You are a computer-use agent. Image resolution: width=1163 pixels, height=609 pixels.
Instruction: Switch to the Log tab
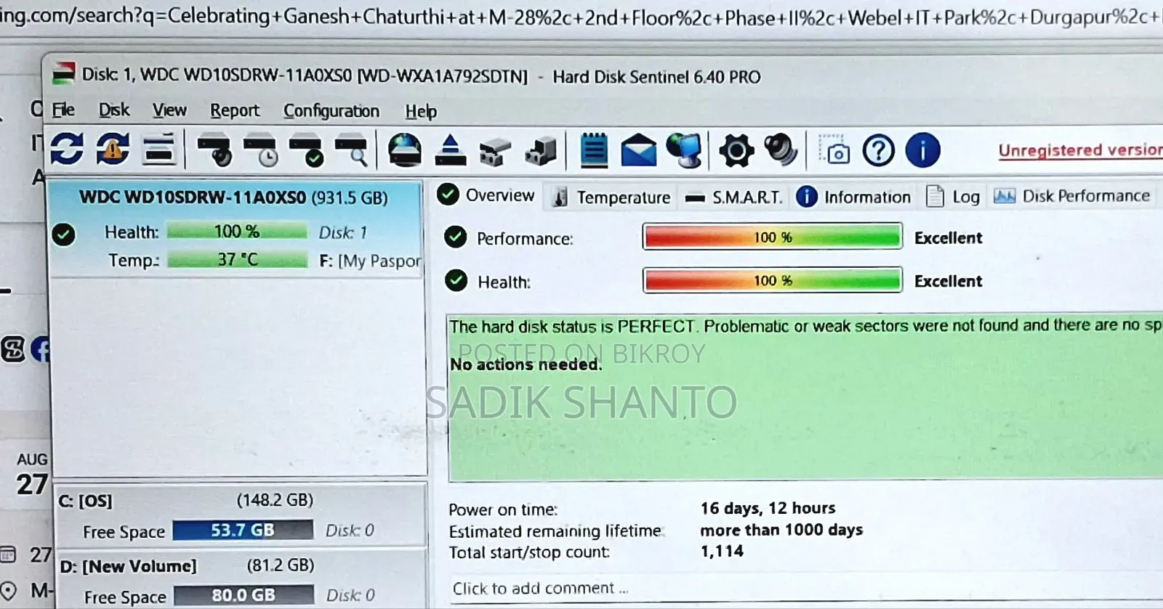click(953, 197)
